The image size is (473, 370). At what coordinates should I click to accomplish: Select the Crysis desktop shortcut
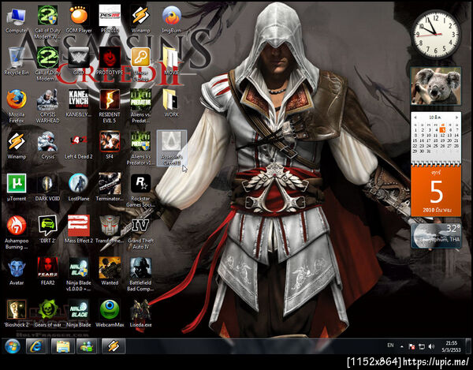tap(47, 145)
